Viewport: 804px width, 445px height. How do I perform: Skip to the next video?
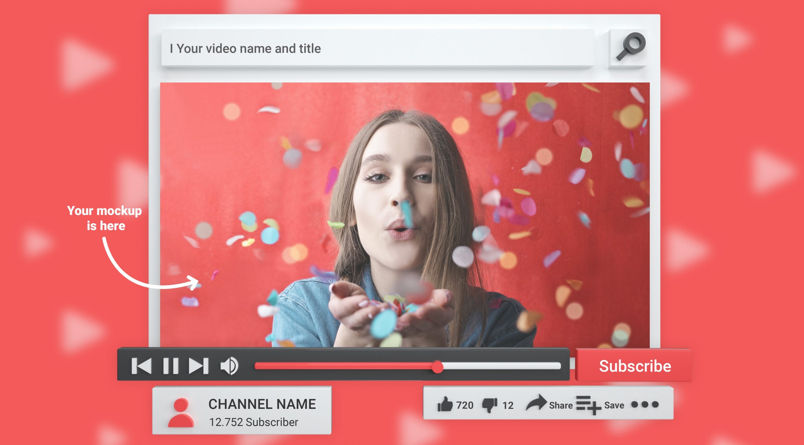198,366
